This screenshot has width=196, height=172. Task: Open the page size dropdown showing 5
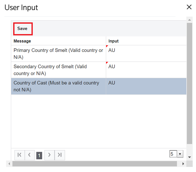click(x=180, y=154)
